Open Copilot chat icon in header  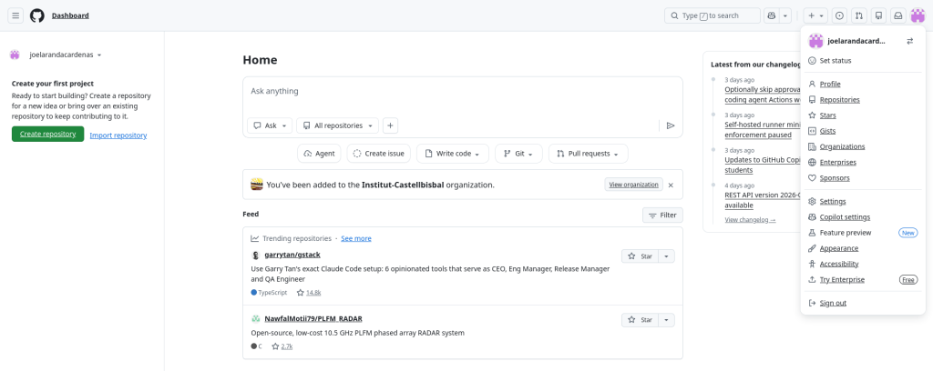[x=772, y=15]
